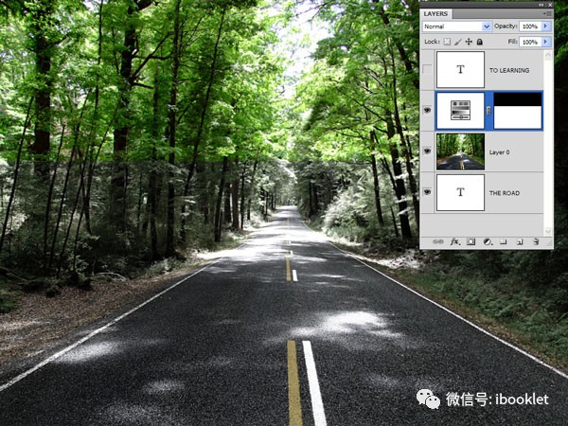Open the Opacity slider arrow
The width and height of the screenshot is (568, 426).
pyautogui.click(x=546, y=27)
